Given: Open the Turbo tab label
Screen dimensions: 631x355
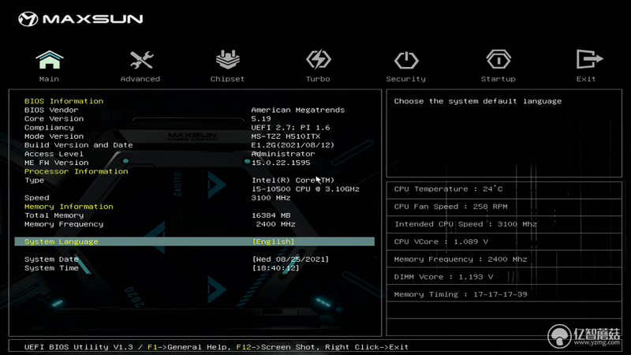Looking at the screenshot, I should coord(318,79).
